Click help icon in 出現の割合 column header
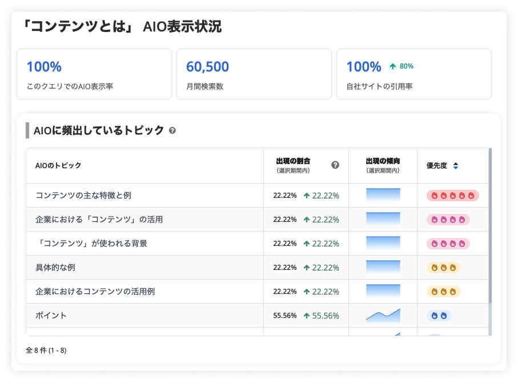This screenshot has width=518, height=382. point(335,165)
